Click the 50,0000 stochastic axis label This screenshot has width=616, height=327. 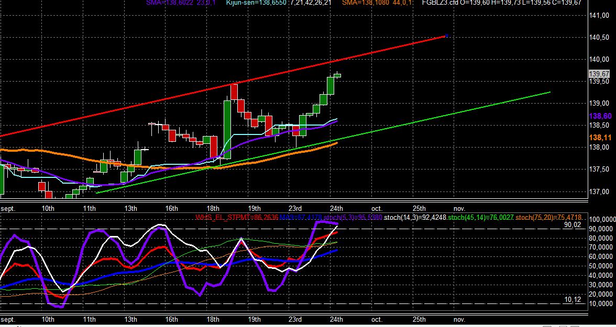(600, 266)
